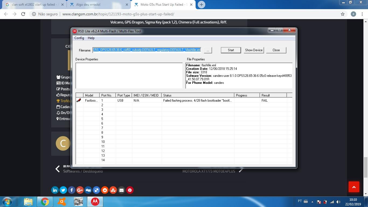Click the Start button in RSD Lite
The height and width of the screenshot is (207, 368).
pos(231,50)
